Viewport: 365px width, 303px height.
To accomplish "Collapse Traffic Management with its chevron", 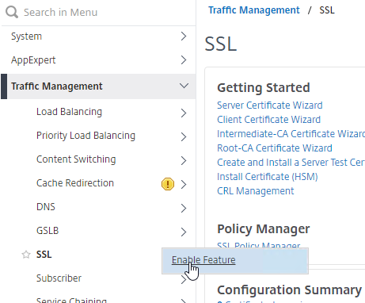I will coord(184,86).
